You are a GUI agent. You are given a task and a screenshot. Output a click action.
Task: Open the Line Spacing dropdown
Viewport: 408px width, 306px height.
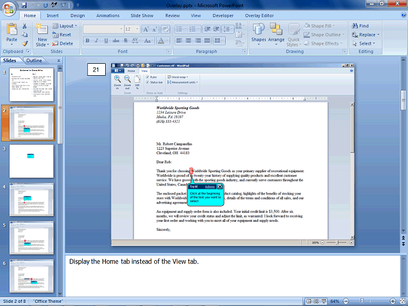(228, 29)
